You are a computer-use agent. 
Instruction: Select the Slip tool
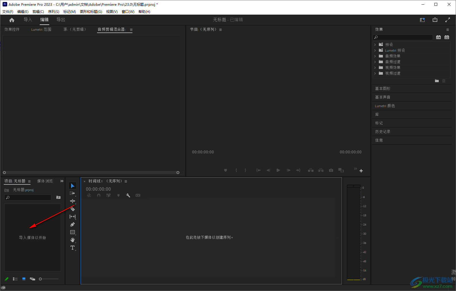pyautogui.click(x=73, y=217)
